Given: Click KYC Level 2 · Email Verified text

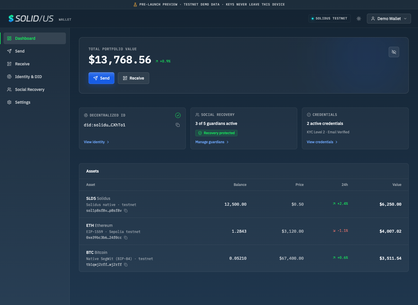Looking at the screenshot, I should click(328, 132).
